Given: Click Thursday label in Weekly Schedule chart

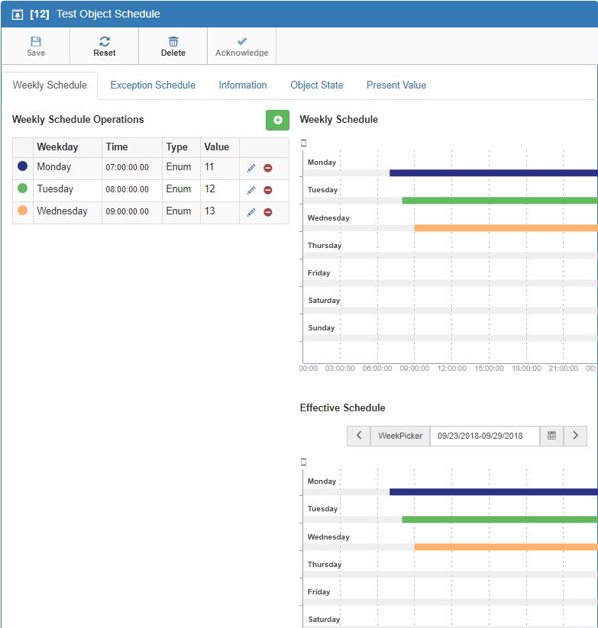Looking at the screenshot, I should click(325, 246).
